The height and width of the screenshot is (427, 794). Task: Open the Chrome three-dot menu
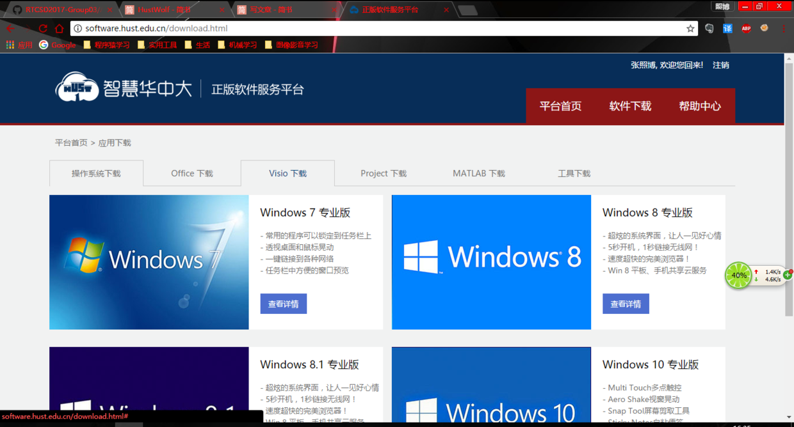[783, 28]
